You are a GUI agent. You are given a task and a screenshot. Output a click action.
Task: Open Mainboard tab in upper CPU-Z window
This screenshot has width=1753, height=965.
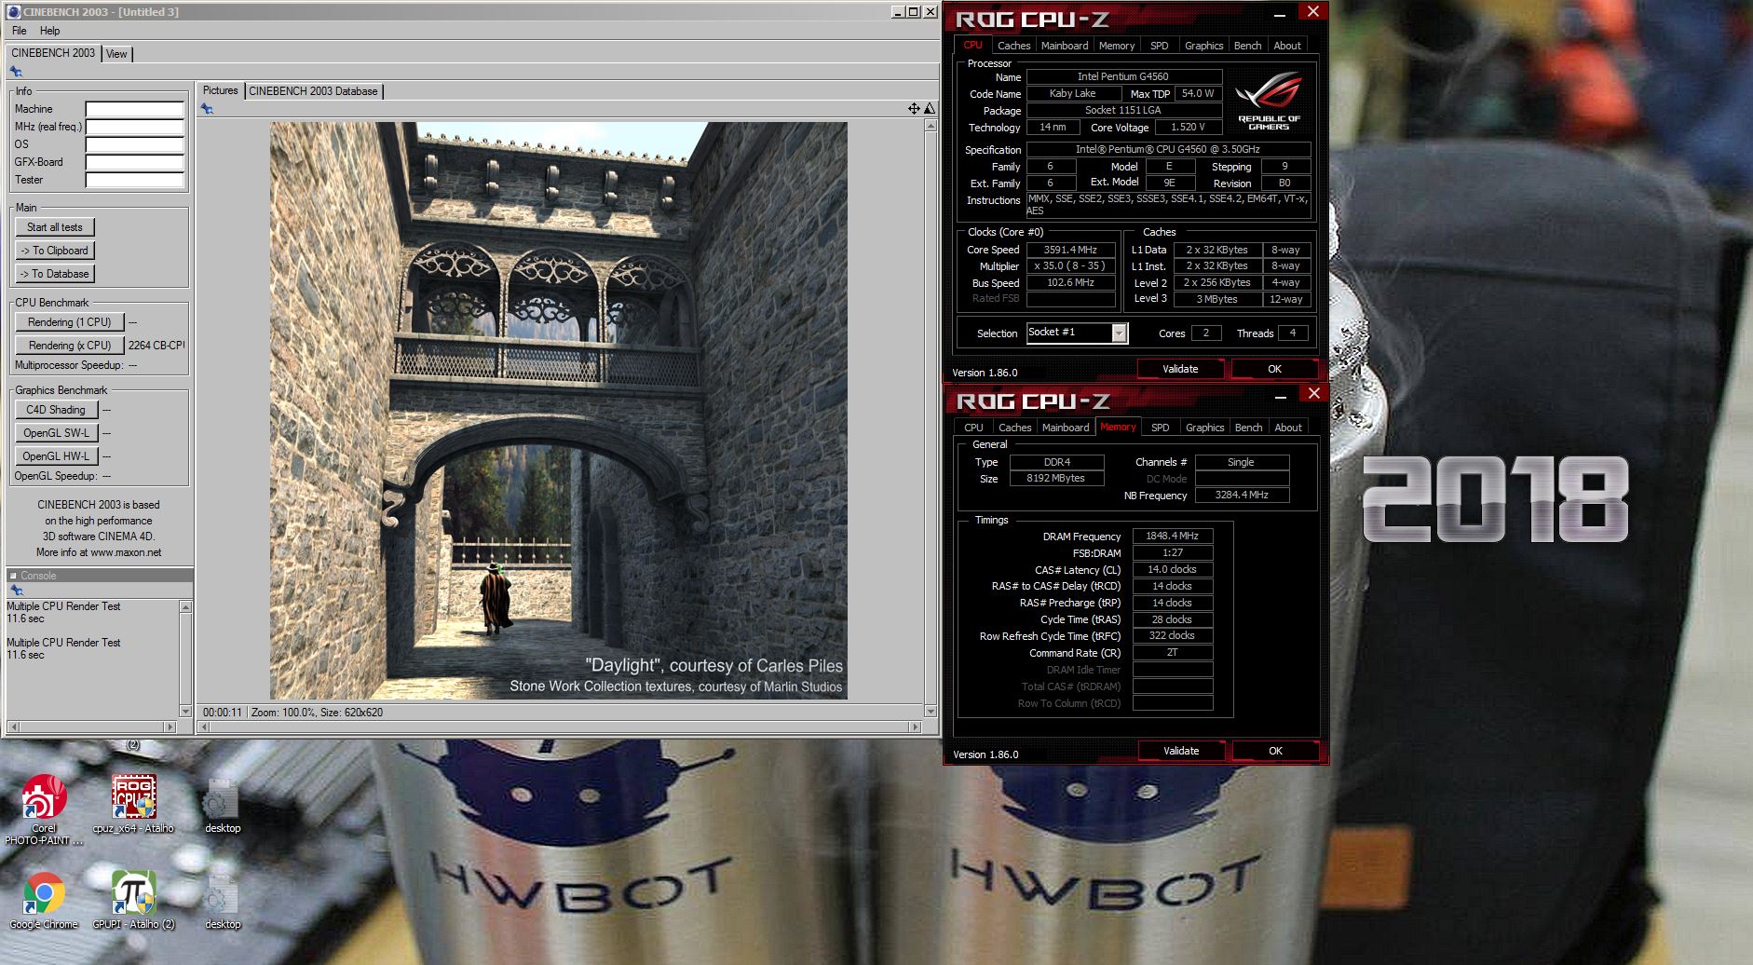(1065, 46)
